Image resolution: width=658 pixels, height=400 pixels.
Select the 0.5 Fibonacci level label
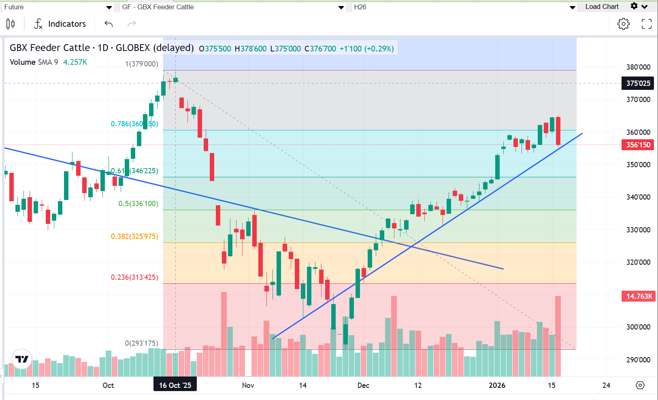138,203
